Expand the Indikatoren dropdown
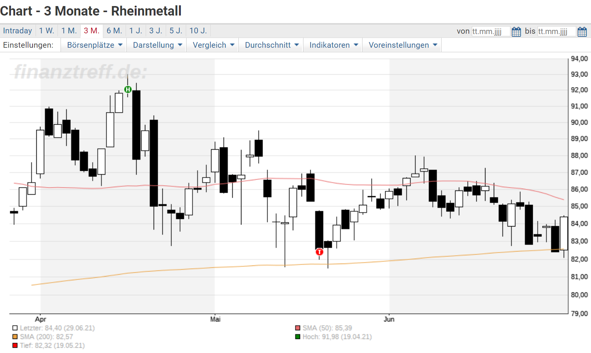 click(334, 45)
